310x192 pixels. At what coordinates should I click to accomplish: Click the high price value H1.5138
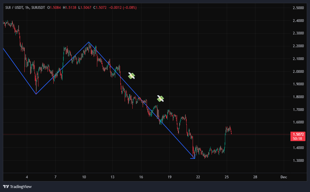[70, 7]
